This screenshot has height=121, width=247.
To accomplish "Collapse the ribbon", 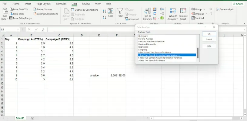I will 245,24.
